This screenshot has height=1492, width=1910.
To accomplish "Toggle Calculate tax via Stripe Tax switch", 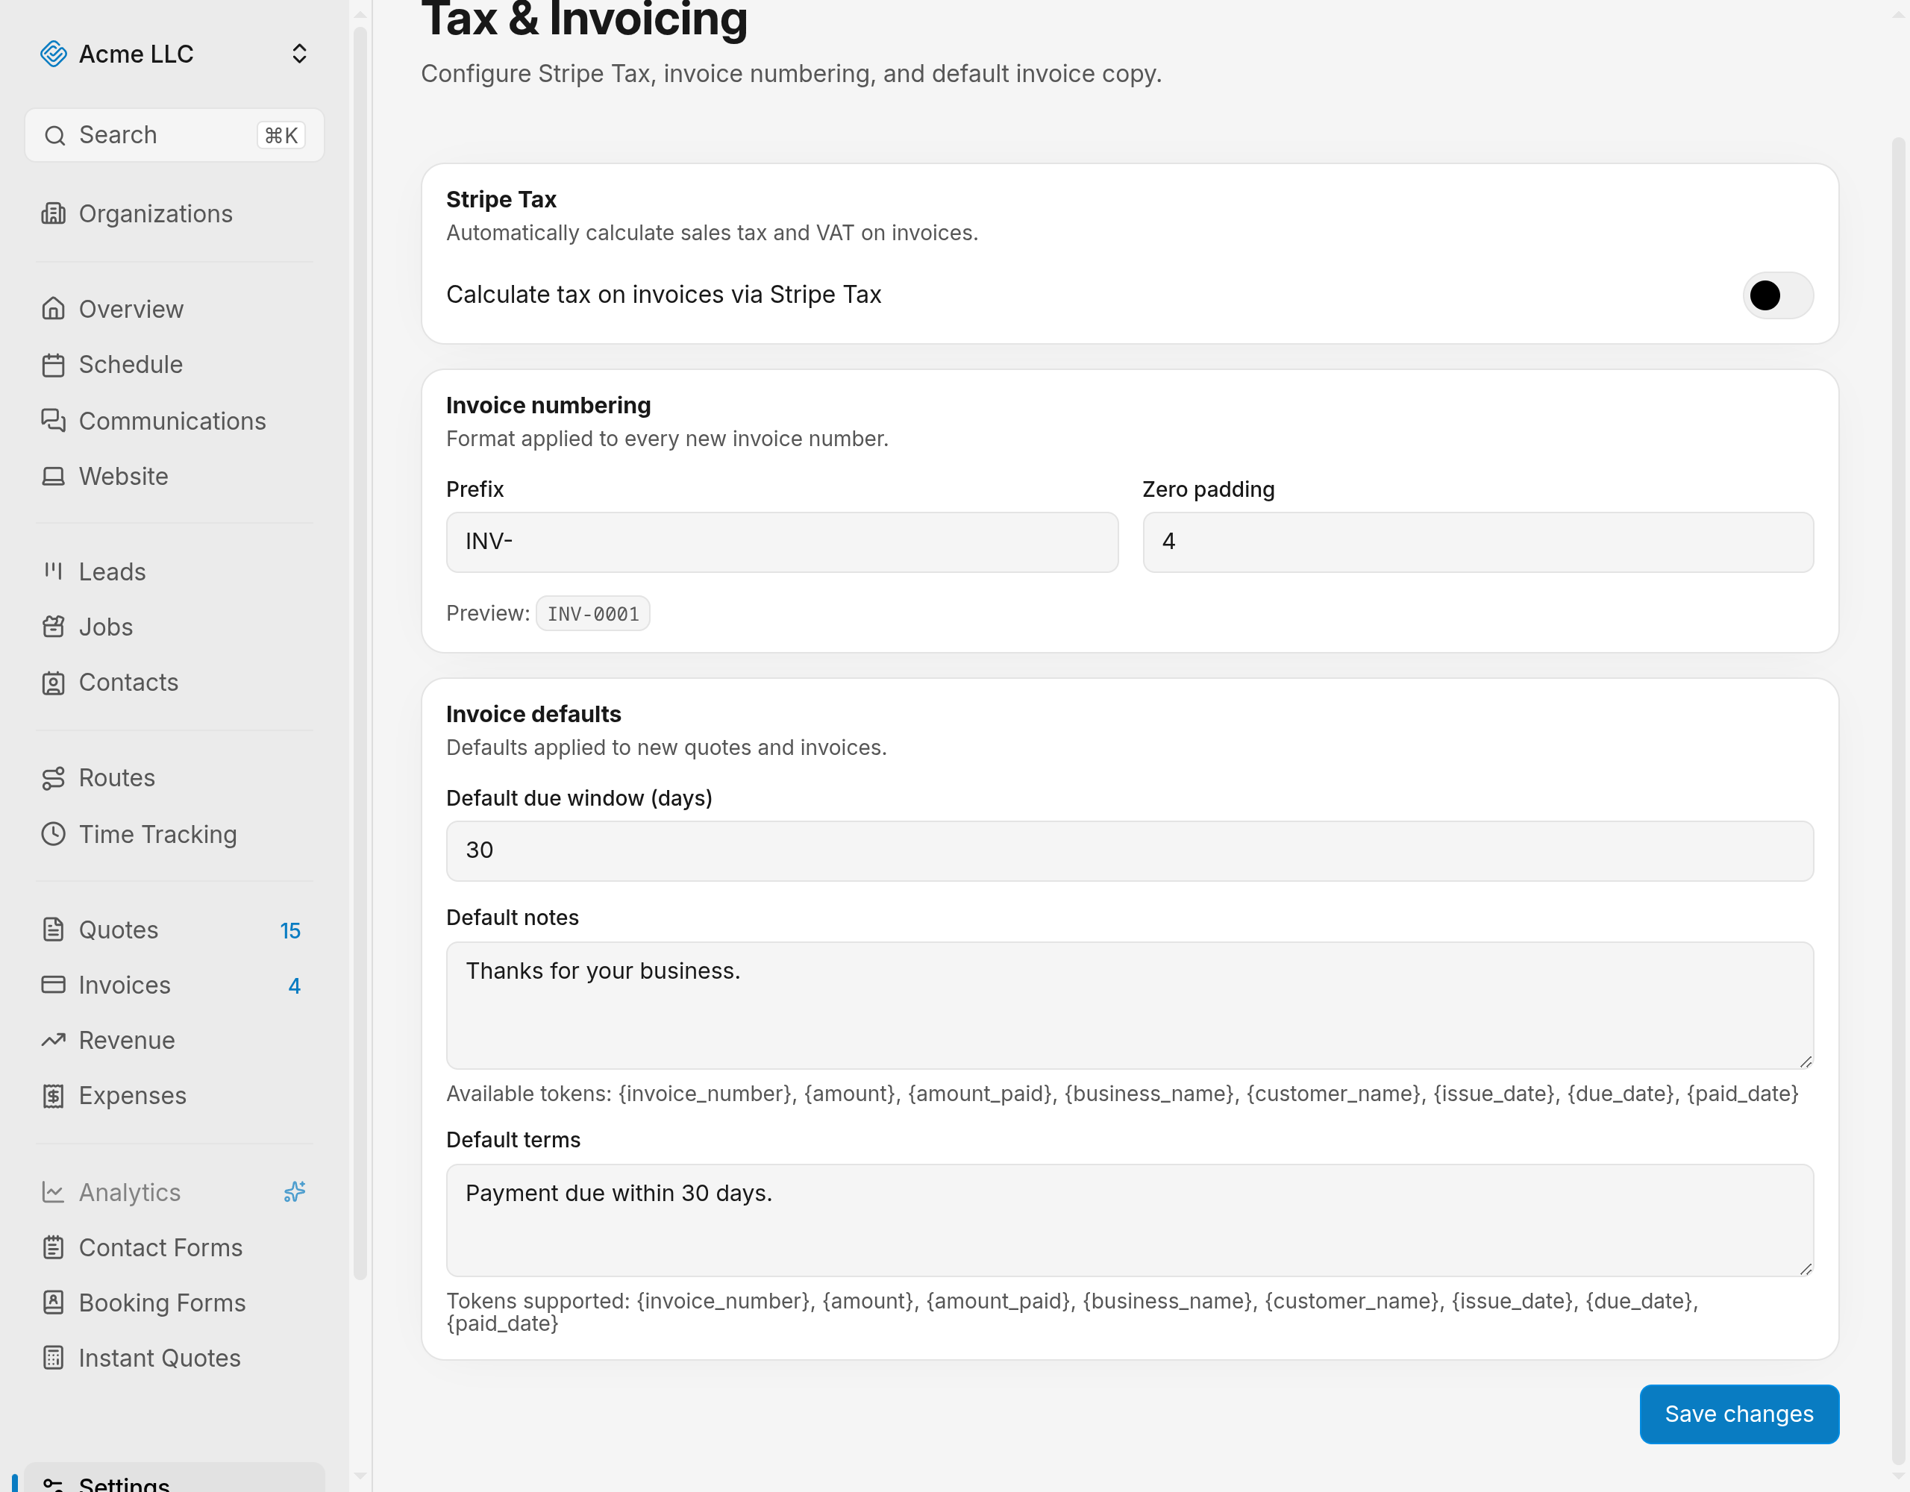I will 1778,295.
